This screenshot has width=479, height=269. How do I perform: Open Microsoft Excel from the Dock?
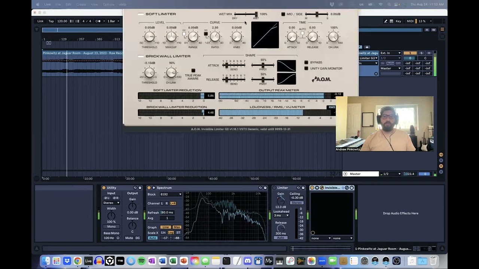coord(173,261)
